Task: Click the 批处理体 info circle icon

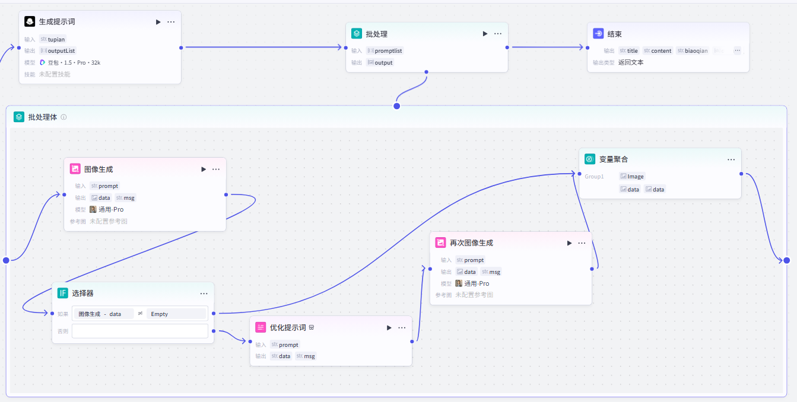Action: (63, 117)
